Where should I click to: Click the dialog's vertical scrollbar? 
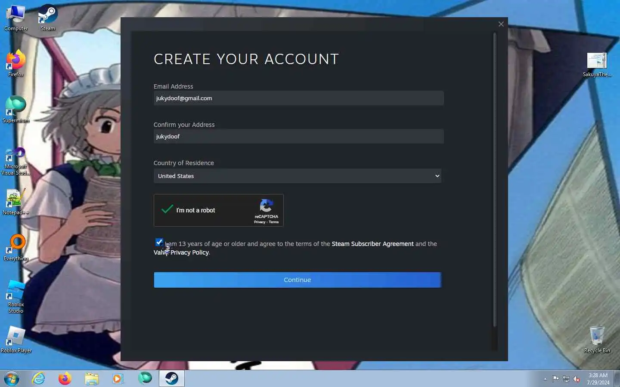[495, 180]
